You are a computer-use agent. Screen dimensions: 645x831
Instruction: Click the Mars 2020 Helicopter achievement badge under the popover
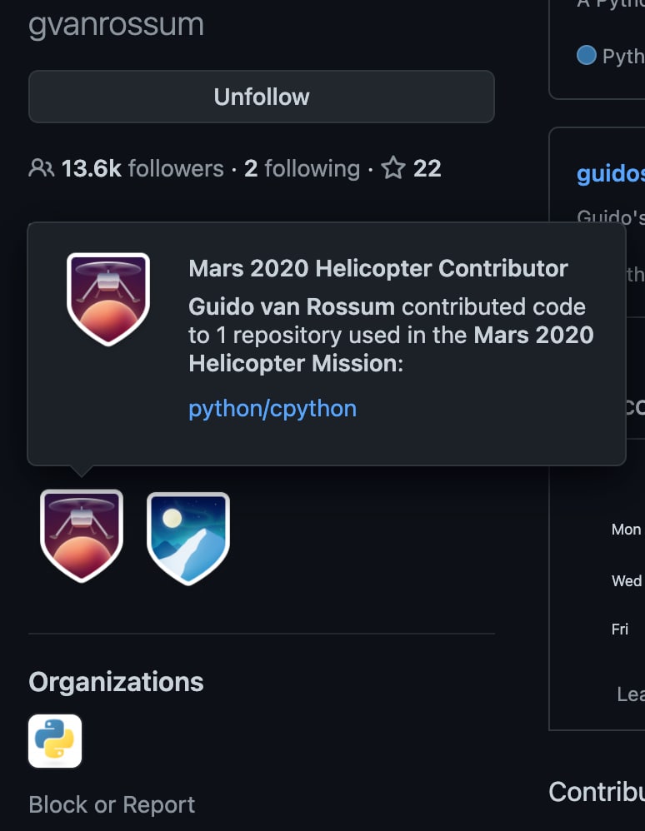[82, 535]
